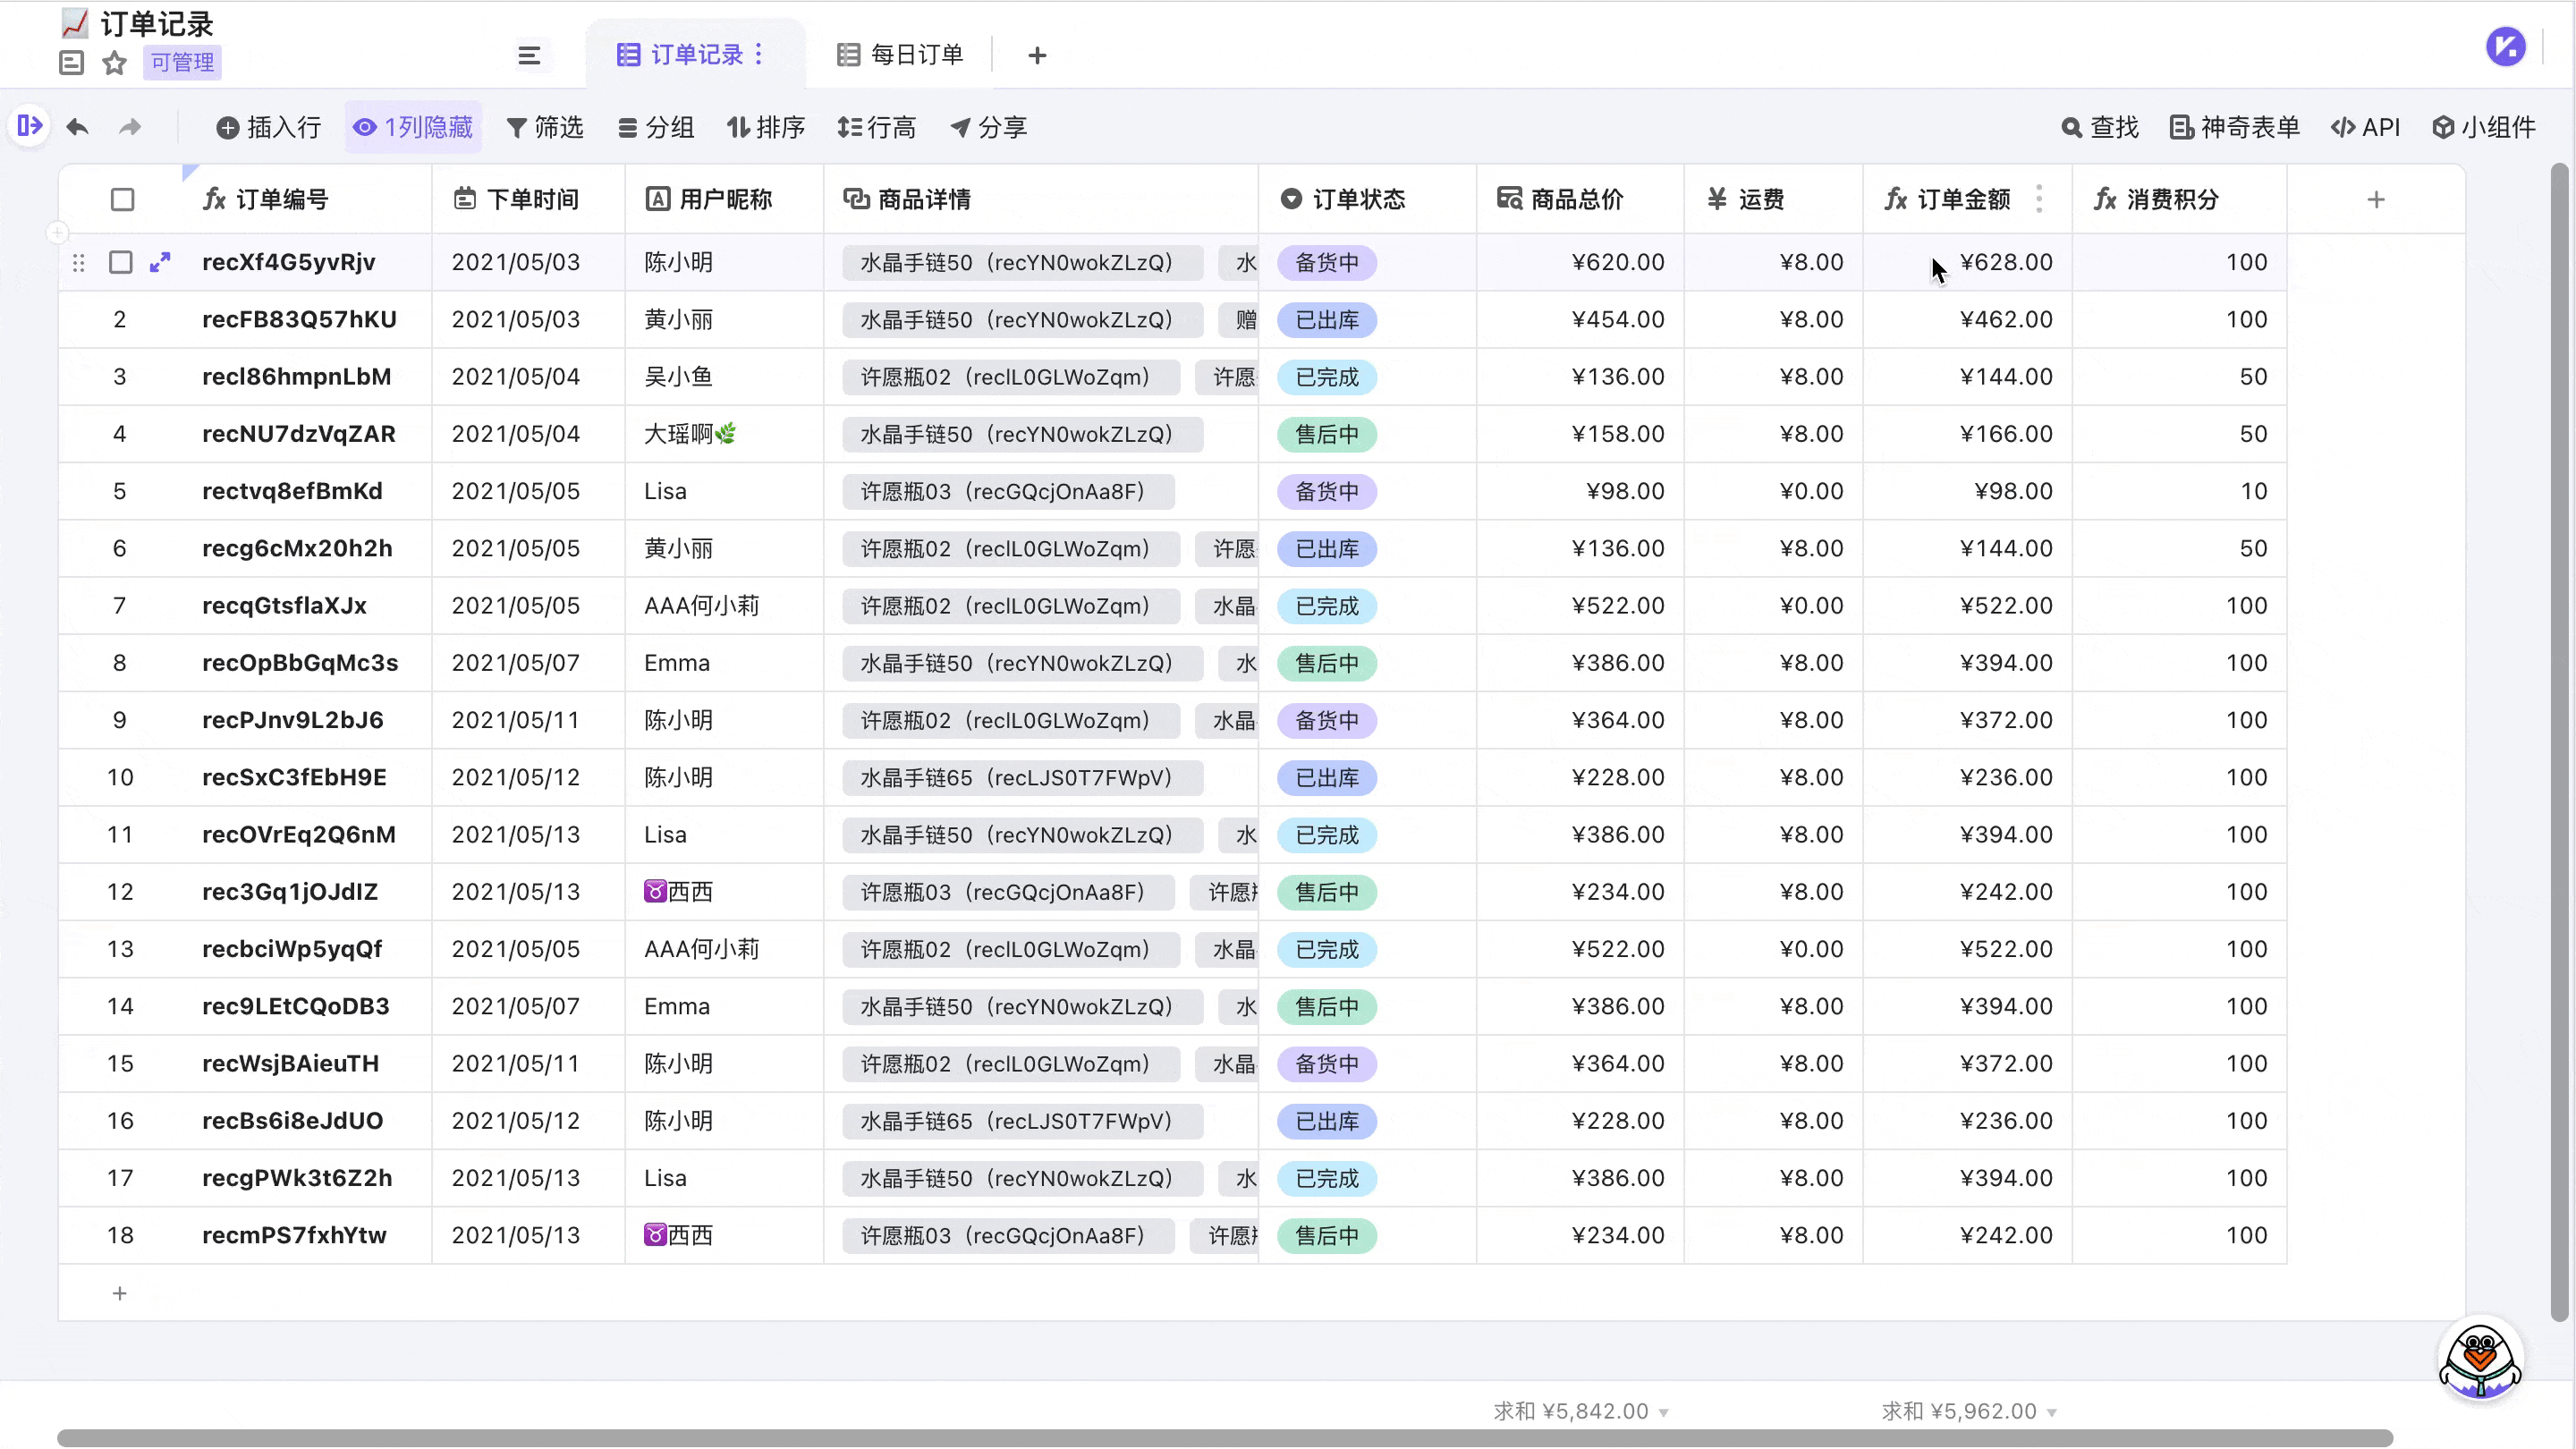
Task: Open the API panel
Action: 2366,127
